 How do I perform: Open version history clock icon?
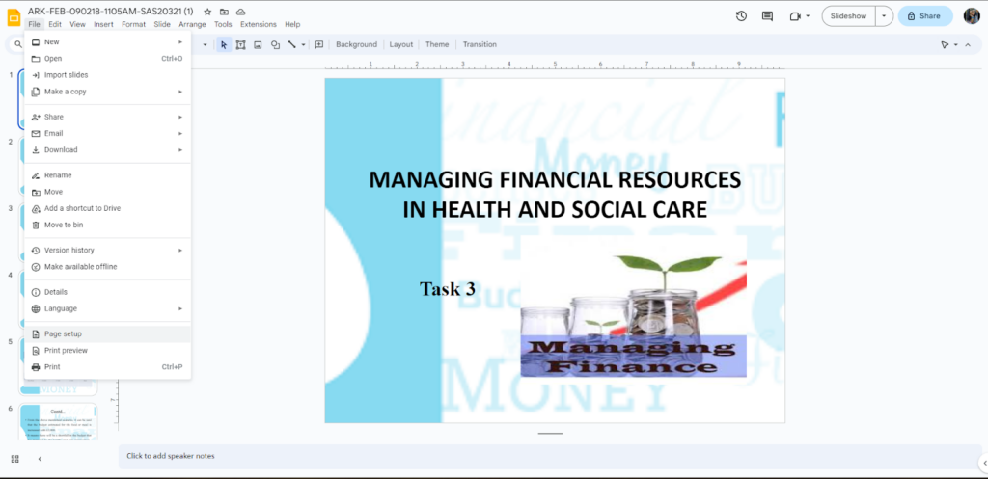click(741, 16)
